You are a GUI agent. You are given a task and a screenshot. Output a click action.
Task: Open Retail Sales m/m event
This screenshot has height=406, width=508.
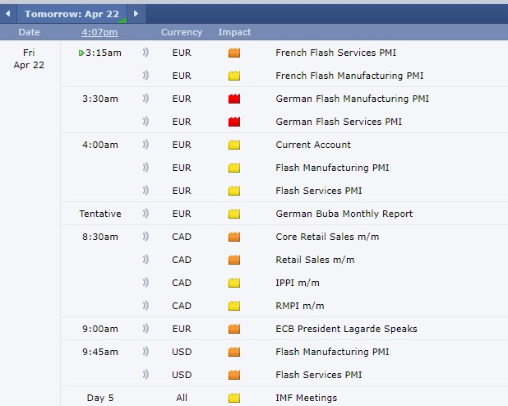coord(315,260)
